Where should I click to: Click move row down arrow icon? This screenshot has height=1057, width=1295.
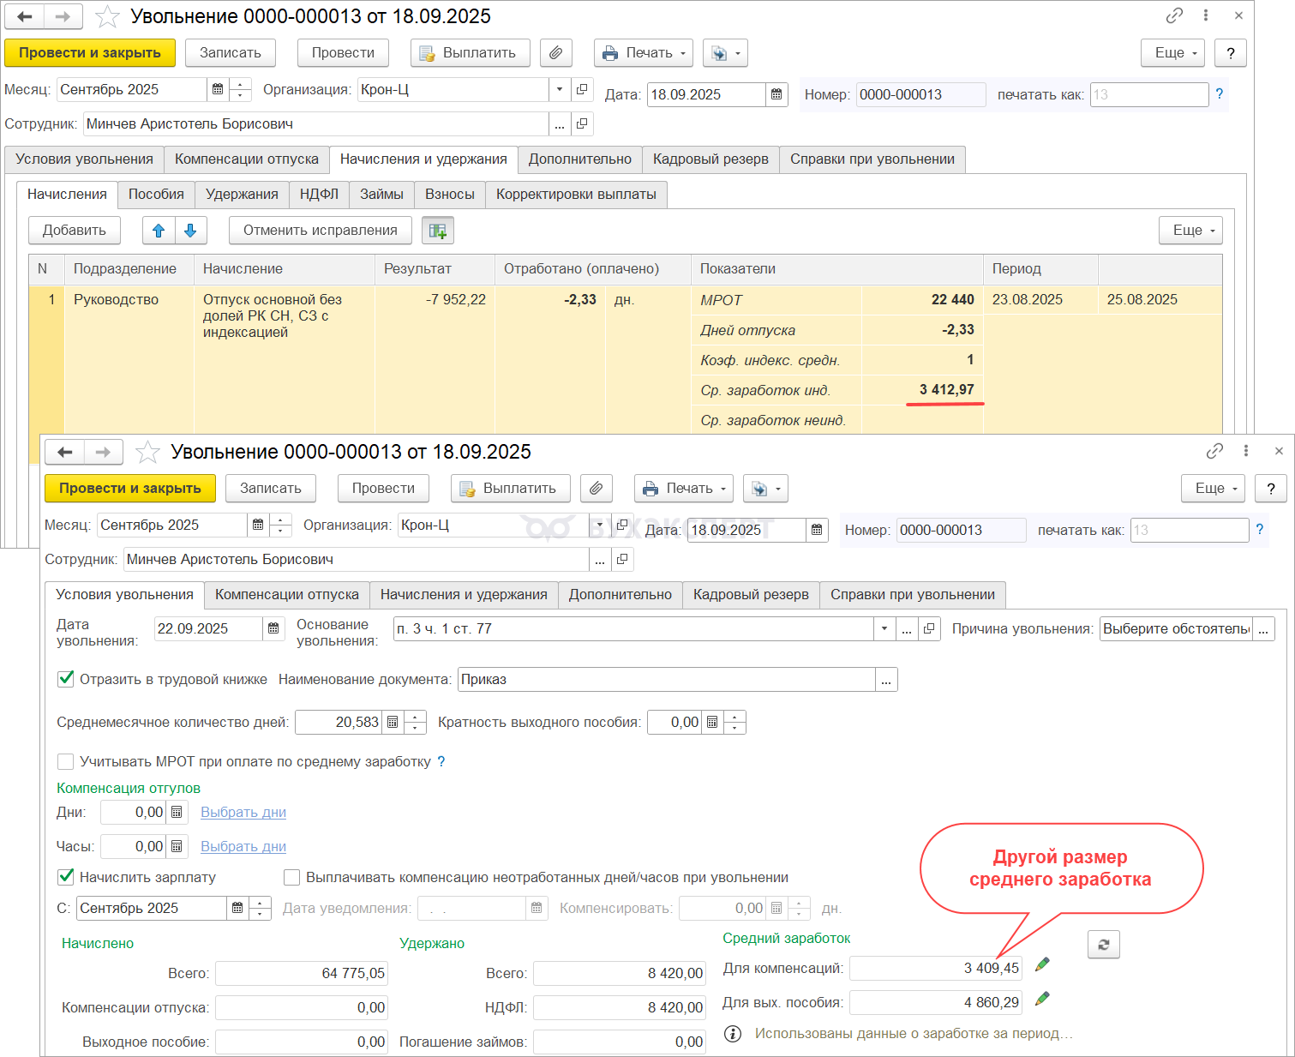point(190,231)
